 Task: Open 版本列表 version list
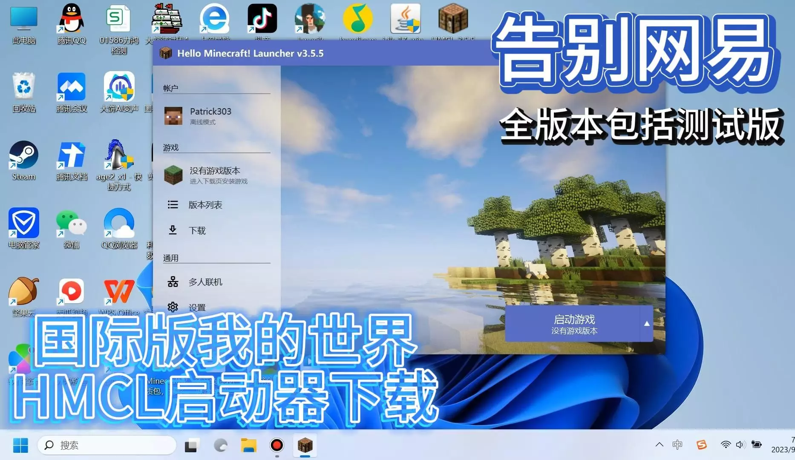pyautogui.click(x=216, y=205)
